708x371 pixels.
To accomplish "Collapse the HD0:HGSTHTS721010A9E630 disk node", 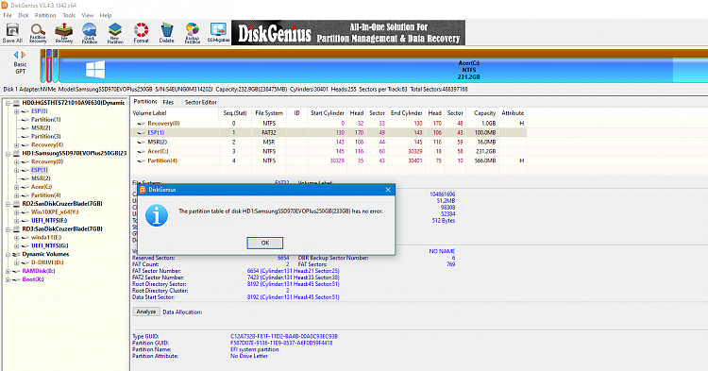I will click(8, 103).
